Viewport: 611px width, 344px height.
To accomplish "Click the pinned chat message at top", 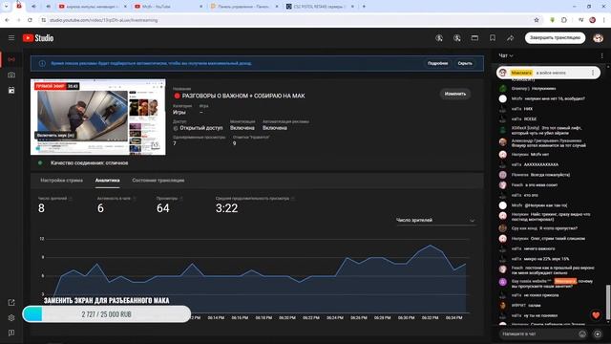I will 548,73.
